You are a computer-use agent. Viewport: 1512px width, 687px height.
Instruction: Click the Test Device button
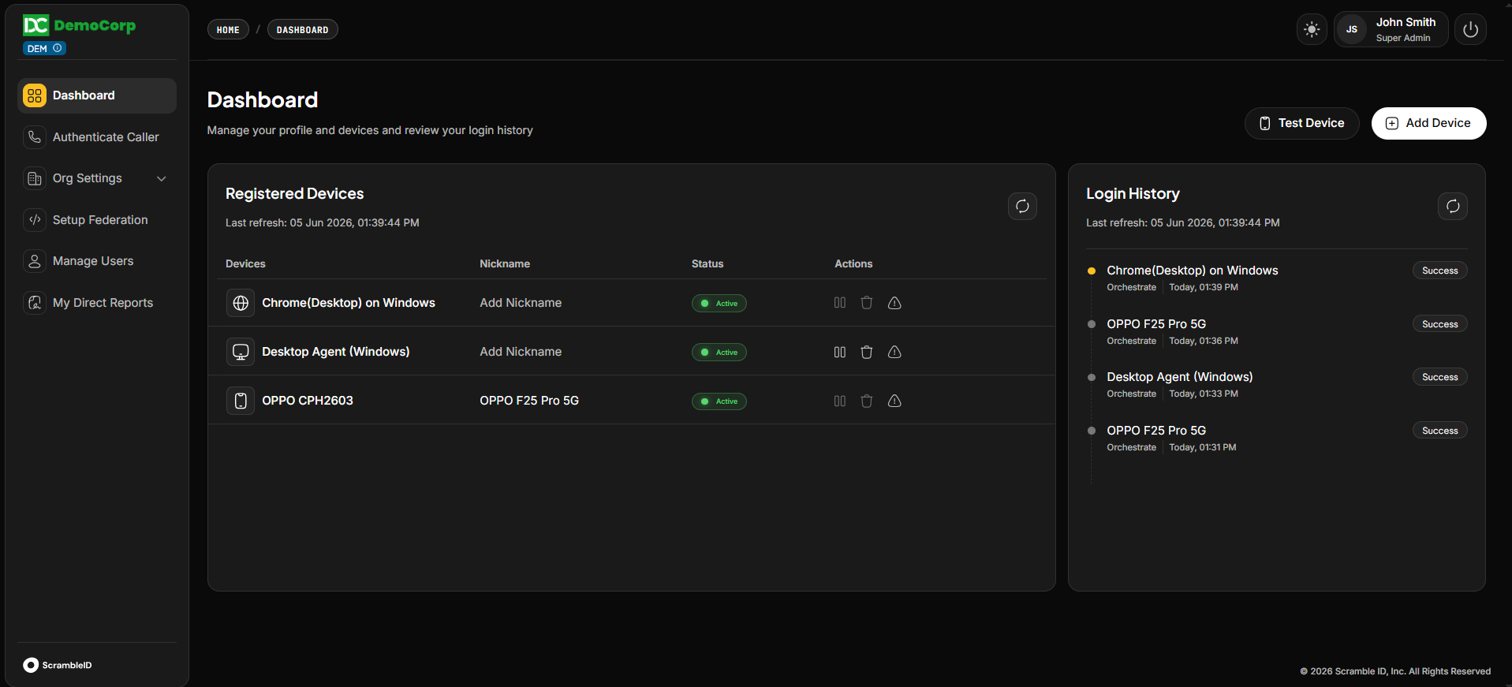pyautogui.click(x=1301, y=123)
